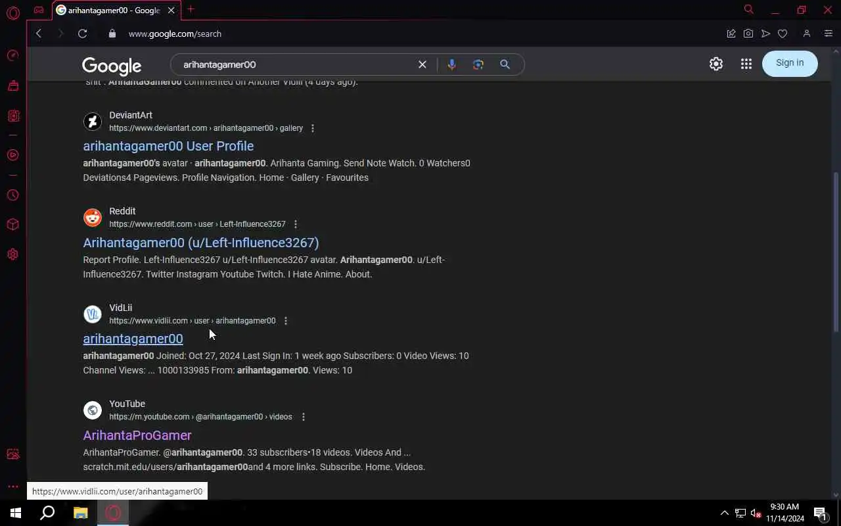Open ArihantaProGamer YouTube result
The width and height of the screenshot is (841, 526).
[137, 435]
